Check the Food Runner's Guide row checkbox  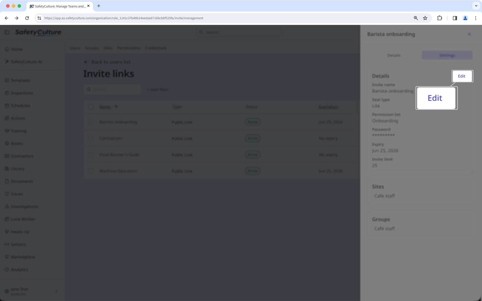pyautogui.click(x=90, y=155)
